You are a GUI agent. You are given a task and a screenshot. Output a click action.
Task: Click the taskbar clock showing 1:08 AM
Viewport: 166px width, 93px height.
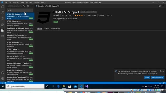156,87
